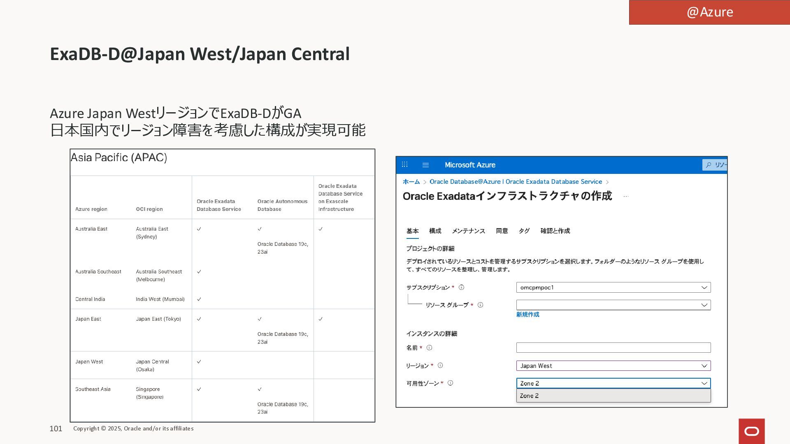
Task: Click the Microsoft Azure header title
Action: click(470, 165)
